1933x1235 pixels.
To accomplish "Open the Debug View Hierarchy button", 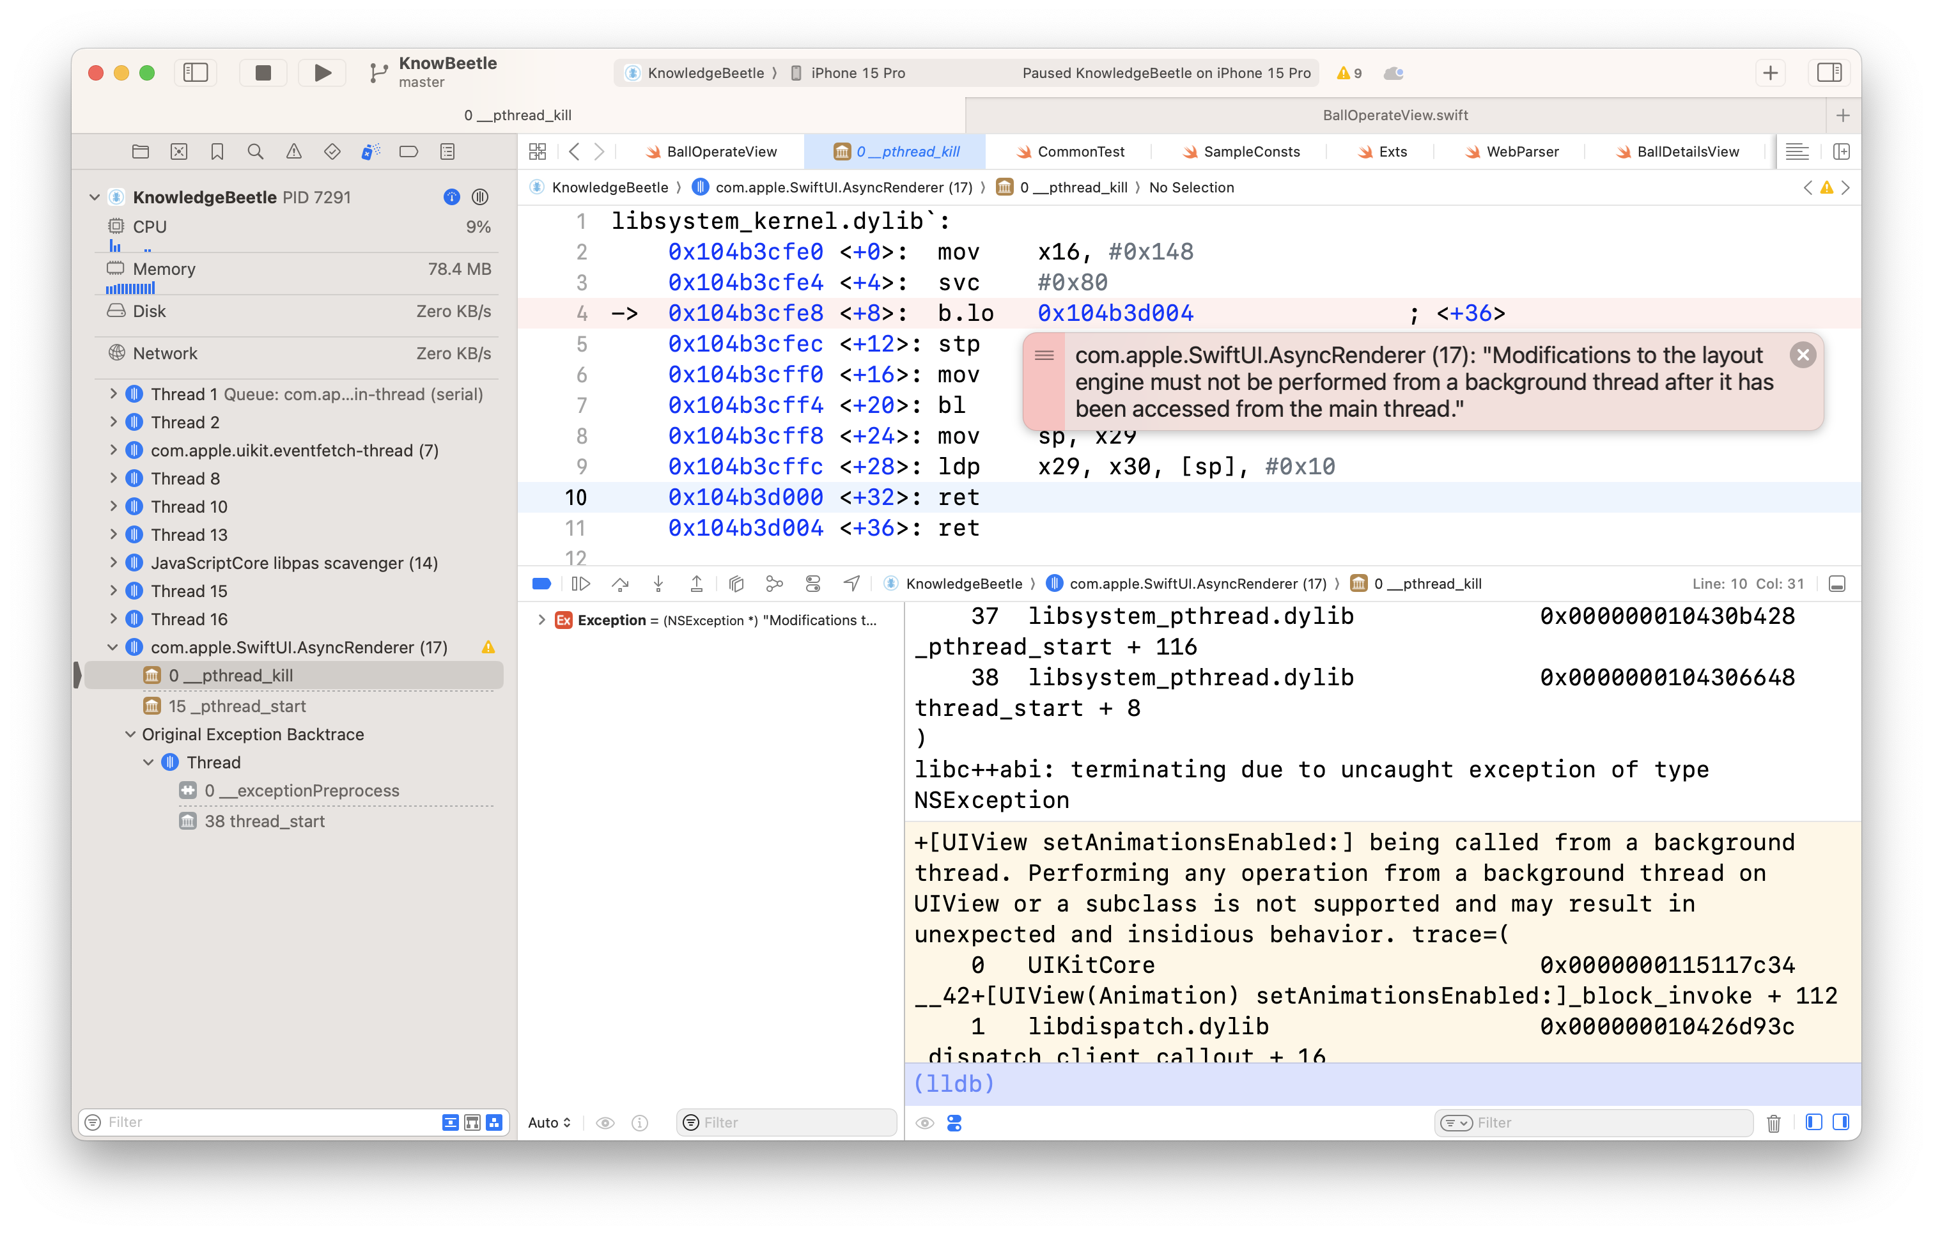I will (x=736, y=584).
